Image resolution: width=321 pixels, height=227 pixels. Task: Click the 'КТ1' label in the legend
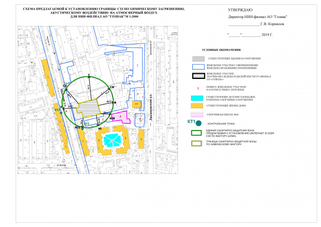pos(191,122)
